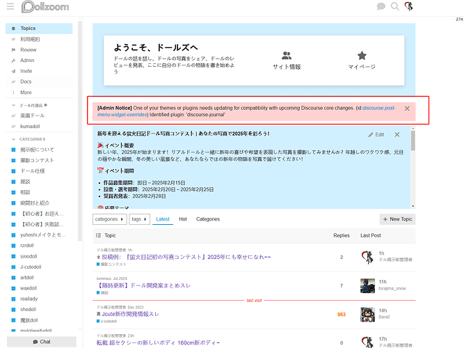Open topic 160cm新ボディ
464x348 pixels.
tap(158, 342)
